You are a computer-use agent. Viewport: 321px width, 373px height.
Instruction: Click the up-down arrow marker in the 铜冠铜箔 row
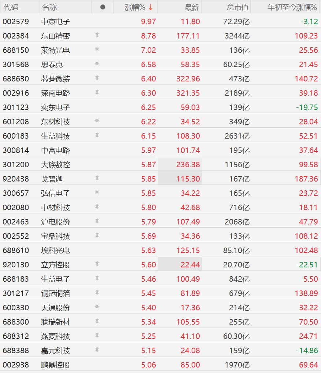[x=97, y=293]
